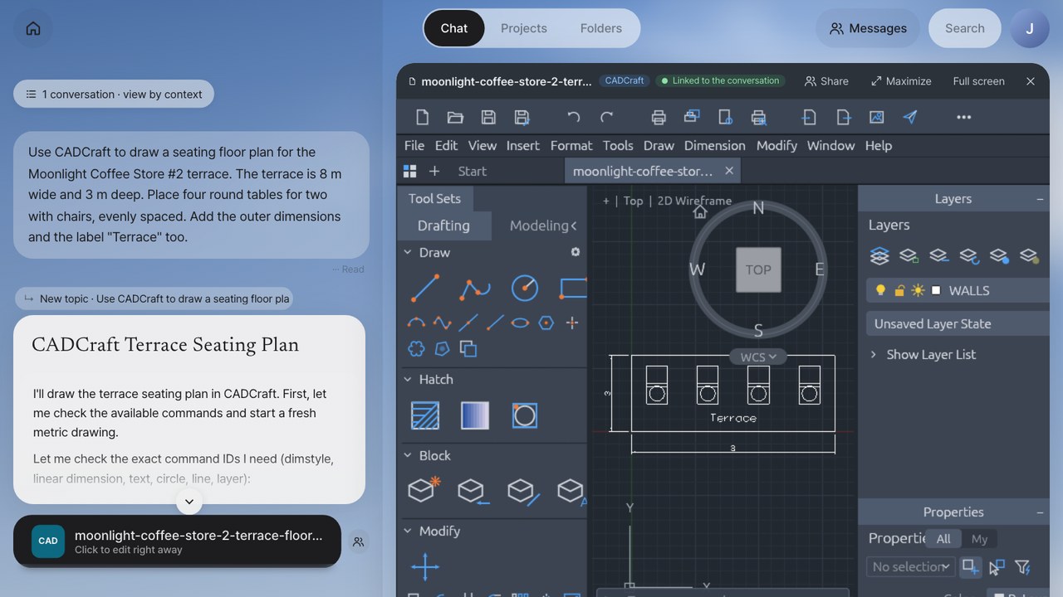Select the Circle draw tool
This screenshot has height=597, width=1063.
click(525, 288)
